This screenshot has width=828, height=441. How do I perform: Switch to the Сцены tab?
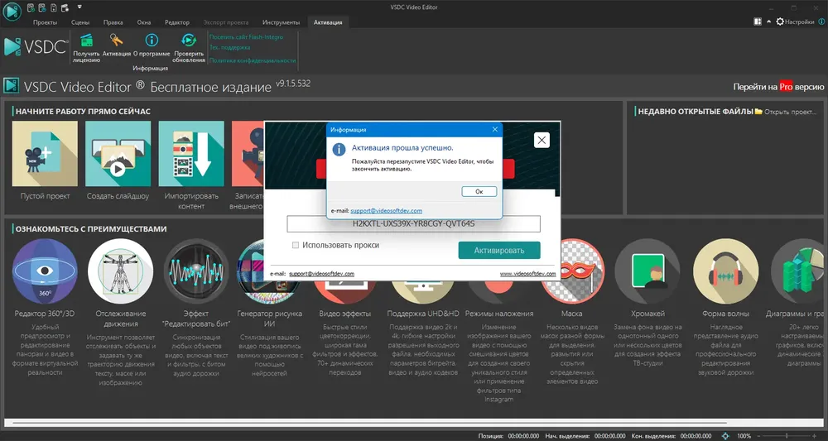[80, 22]
